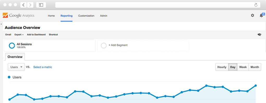This screenshot has width=266, height=103.
Task: Open the Customization tab
Action: point(86,16)
